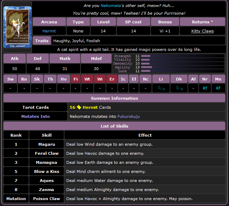Click the Li light resistance header
Screen dimensions: 229x206
point(161,79)
